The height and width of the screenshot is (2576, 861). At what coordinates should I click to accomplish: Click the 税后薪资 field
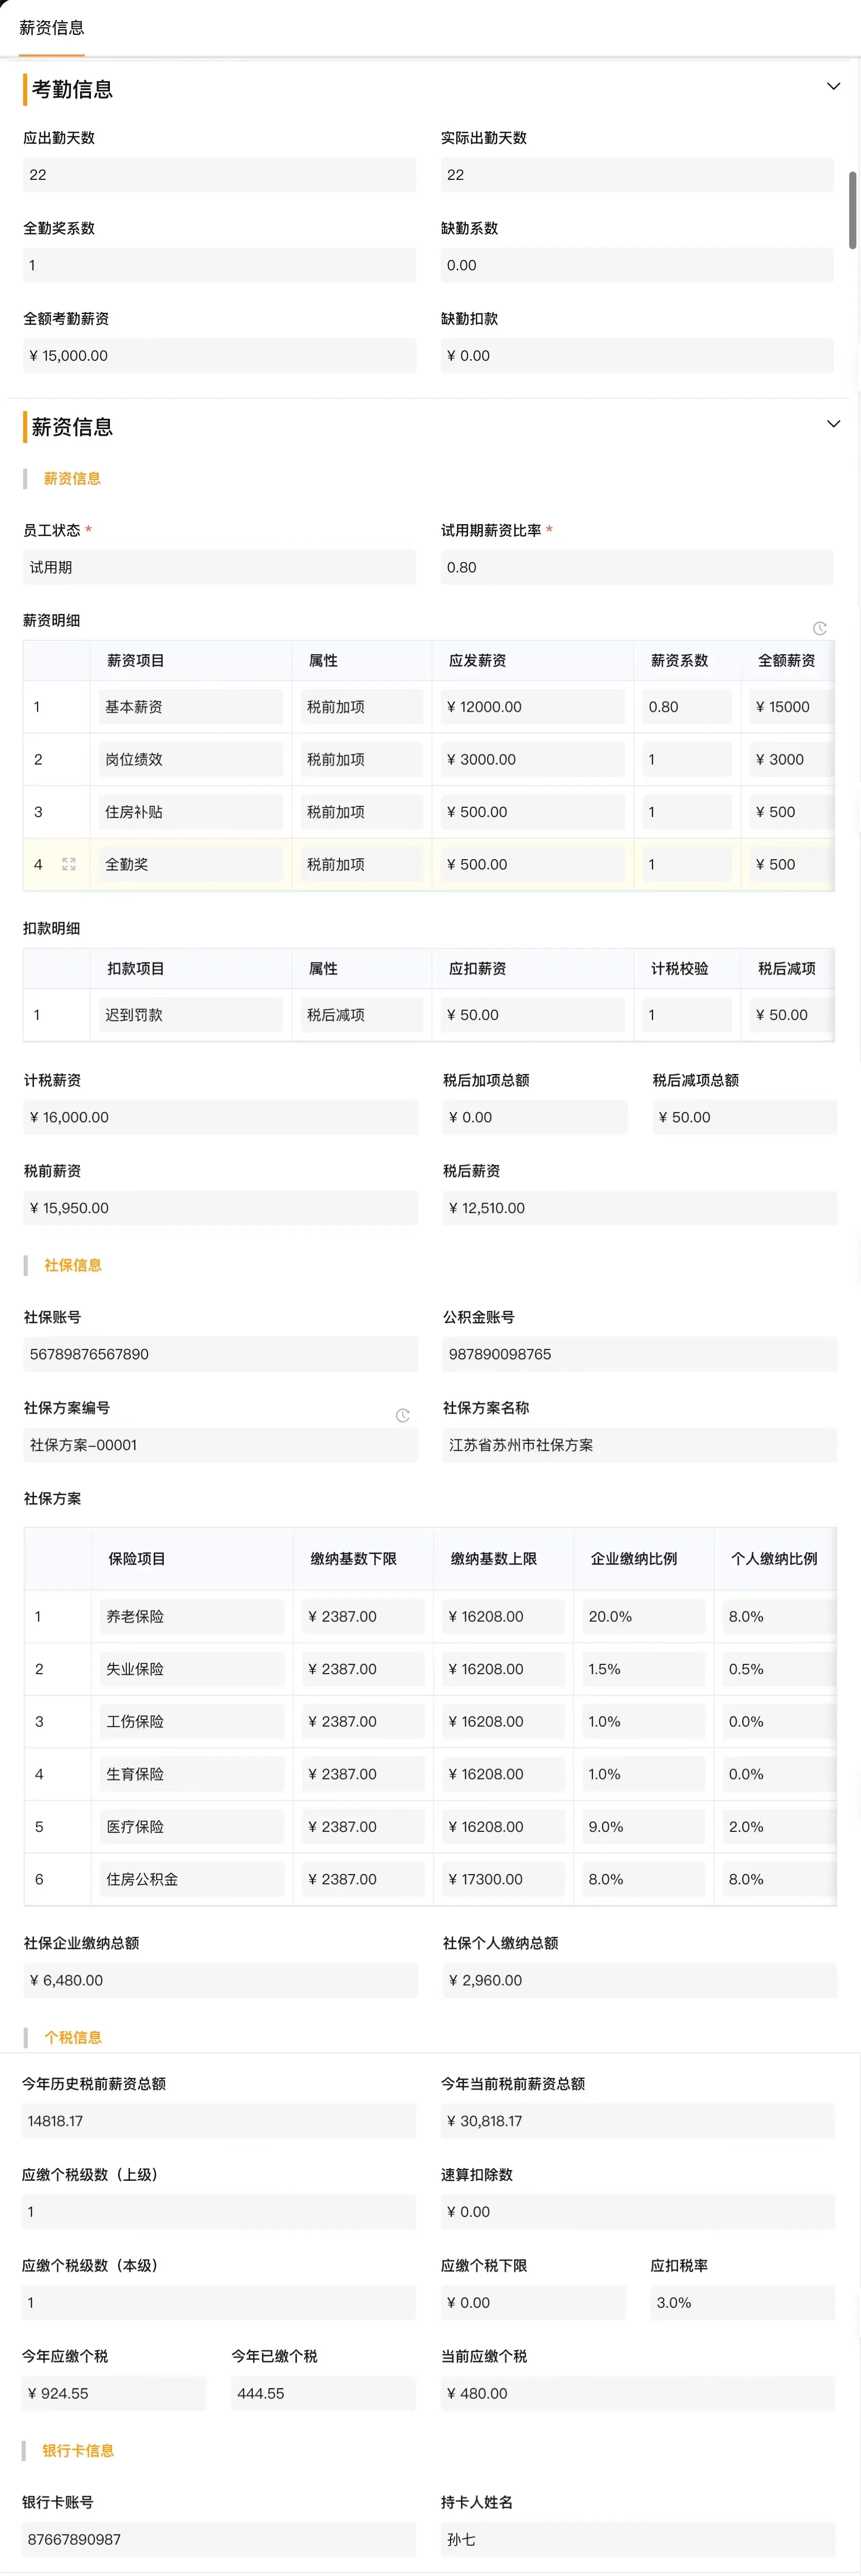click(x=640, y=1208)
